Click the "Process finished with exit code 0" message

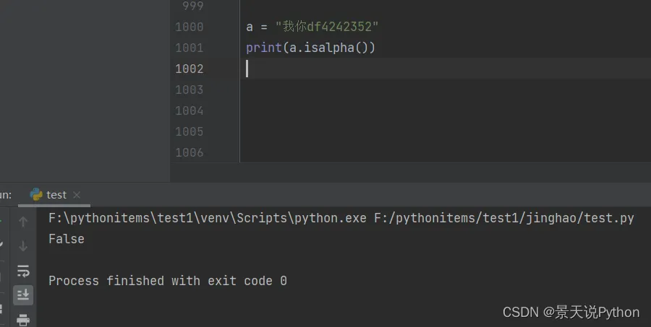click(x=168, y=281)
